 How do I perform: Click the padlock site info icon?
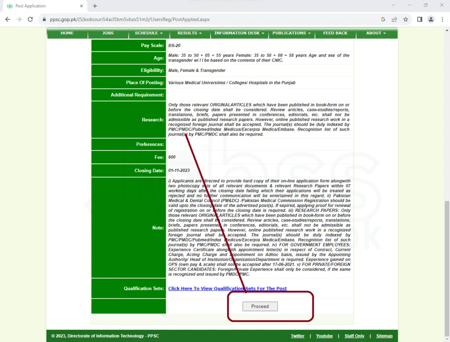point(44,19)
